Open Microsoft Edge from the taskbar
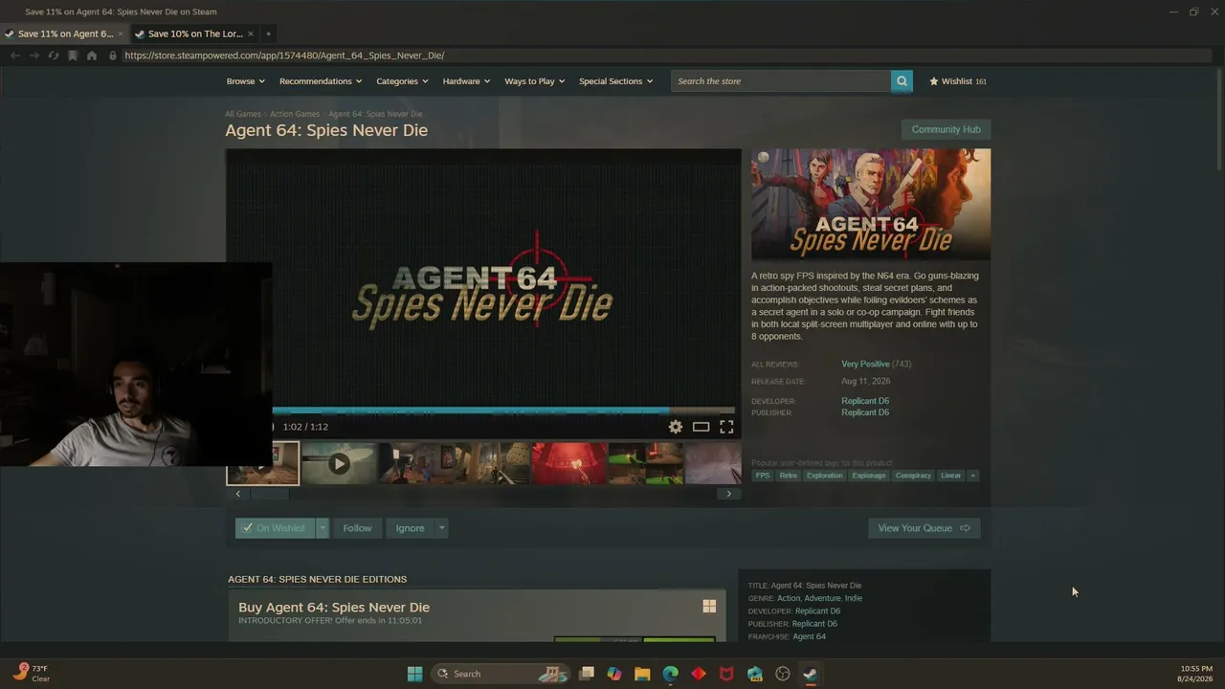 (x=671, y=674)
